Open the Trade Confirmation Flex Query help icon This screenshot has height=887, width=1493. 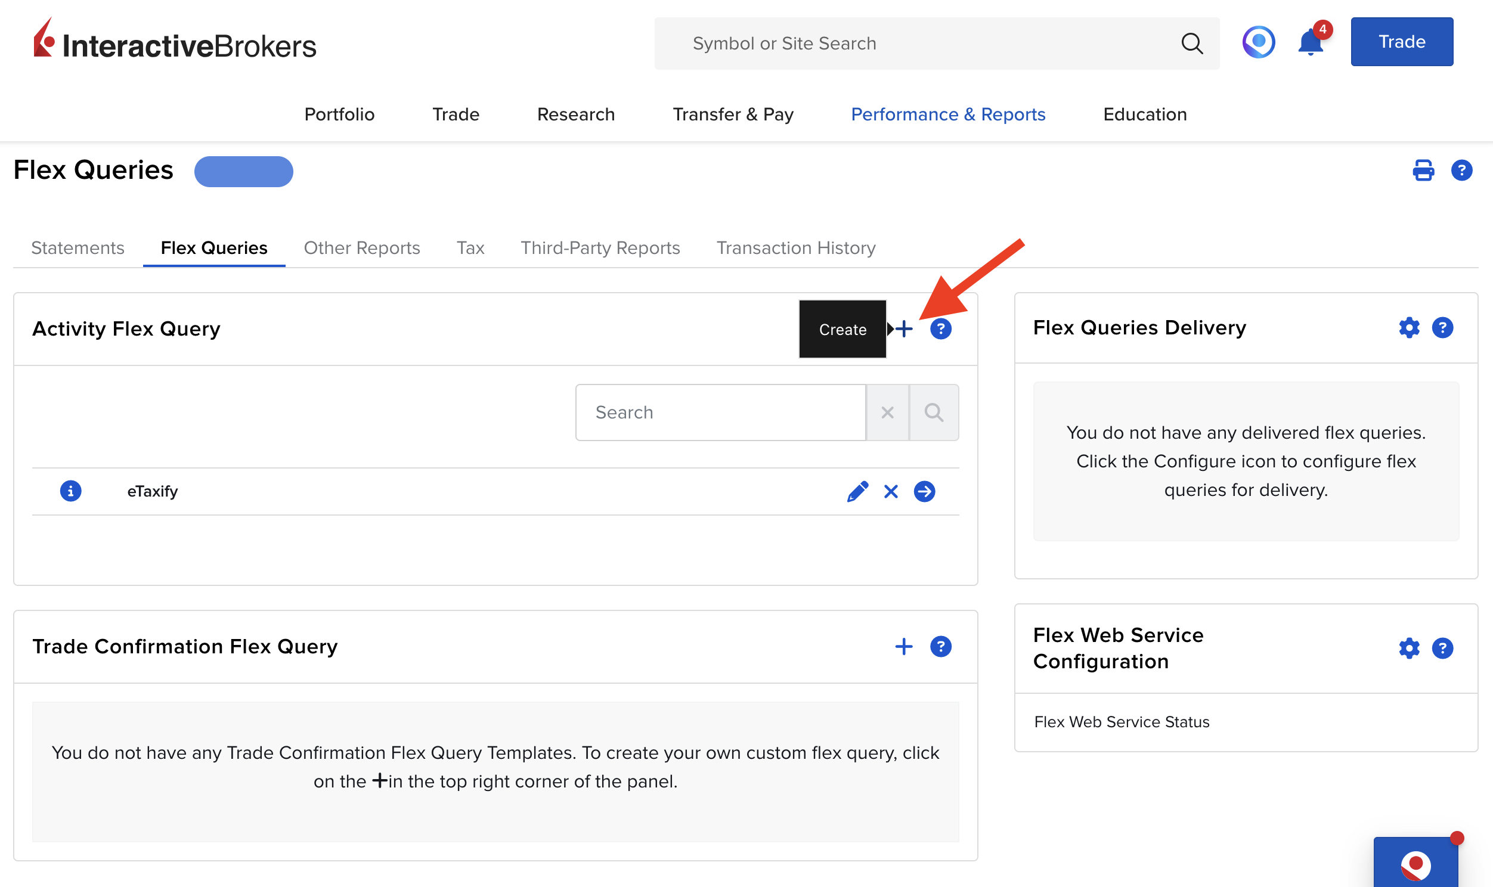[x=940, y=646]
